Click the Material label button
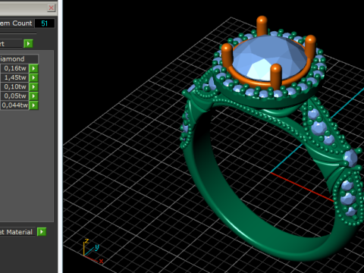Image resolution: width=364 pixels, height=273 pixels. click(17, 232)
